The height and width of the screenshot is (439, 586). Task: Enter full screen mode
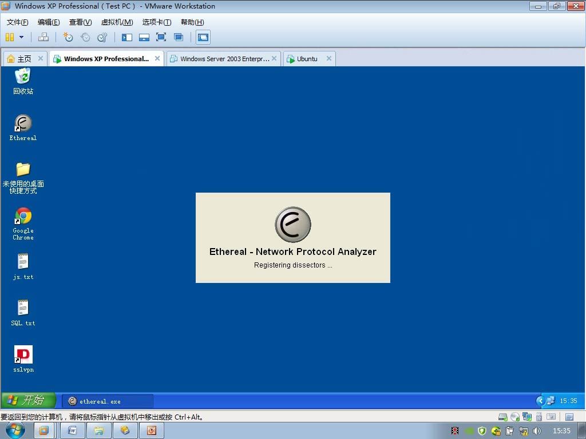pos(161,37)
